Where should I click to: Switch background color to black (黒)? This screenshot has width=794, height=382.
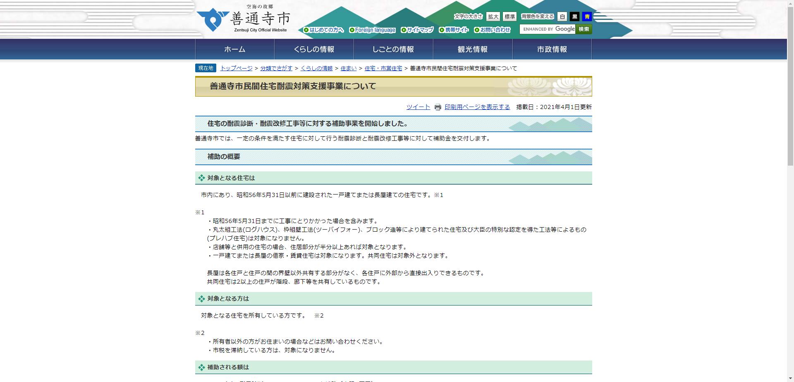coord(574,17)
